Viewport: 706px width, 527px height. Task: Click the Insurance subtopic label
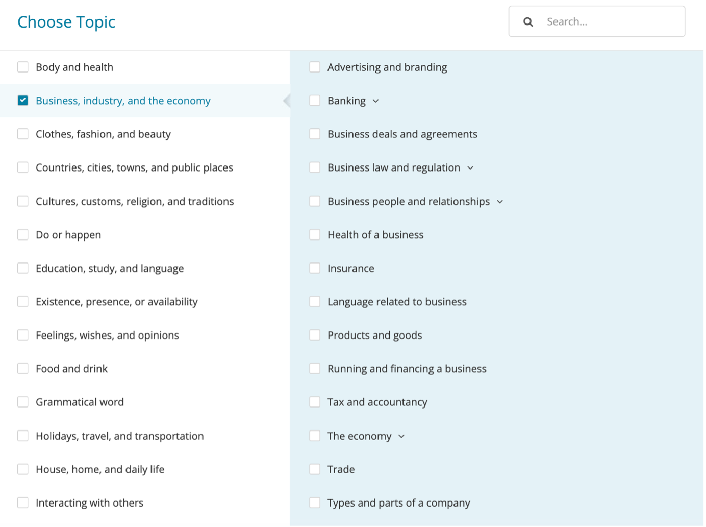[x=350, y=268]
